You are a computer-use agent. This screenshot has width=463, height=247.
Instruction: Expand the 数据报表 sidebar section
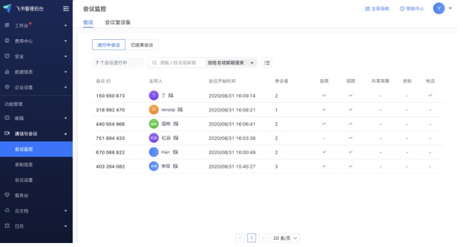point(66,72)
